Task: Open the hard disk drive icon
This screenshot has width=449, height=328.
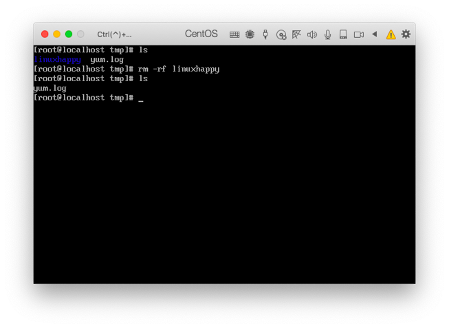Action: (343, 34)
